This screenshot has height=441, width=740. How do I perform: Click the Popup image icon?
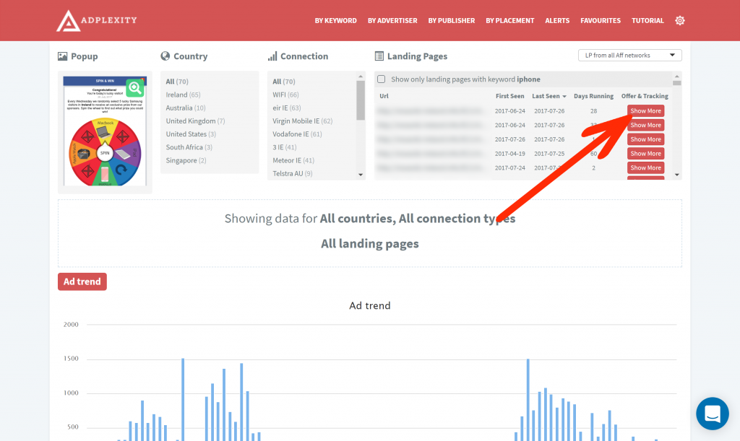click(x=62, y=56)
